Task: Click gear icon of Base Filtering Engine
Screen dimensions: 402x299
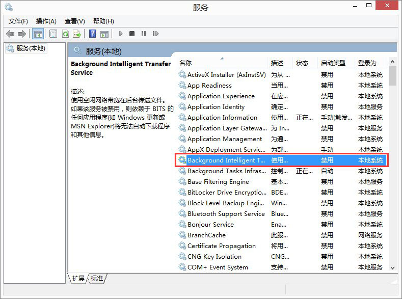Action: coord(182,182)
